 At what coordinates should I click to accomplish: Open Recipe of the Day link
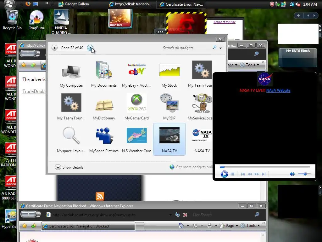[225, 22]
